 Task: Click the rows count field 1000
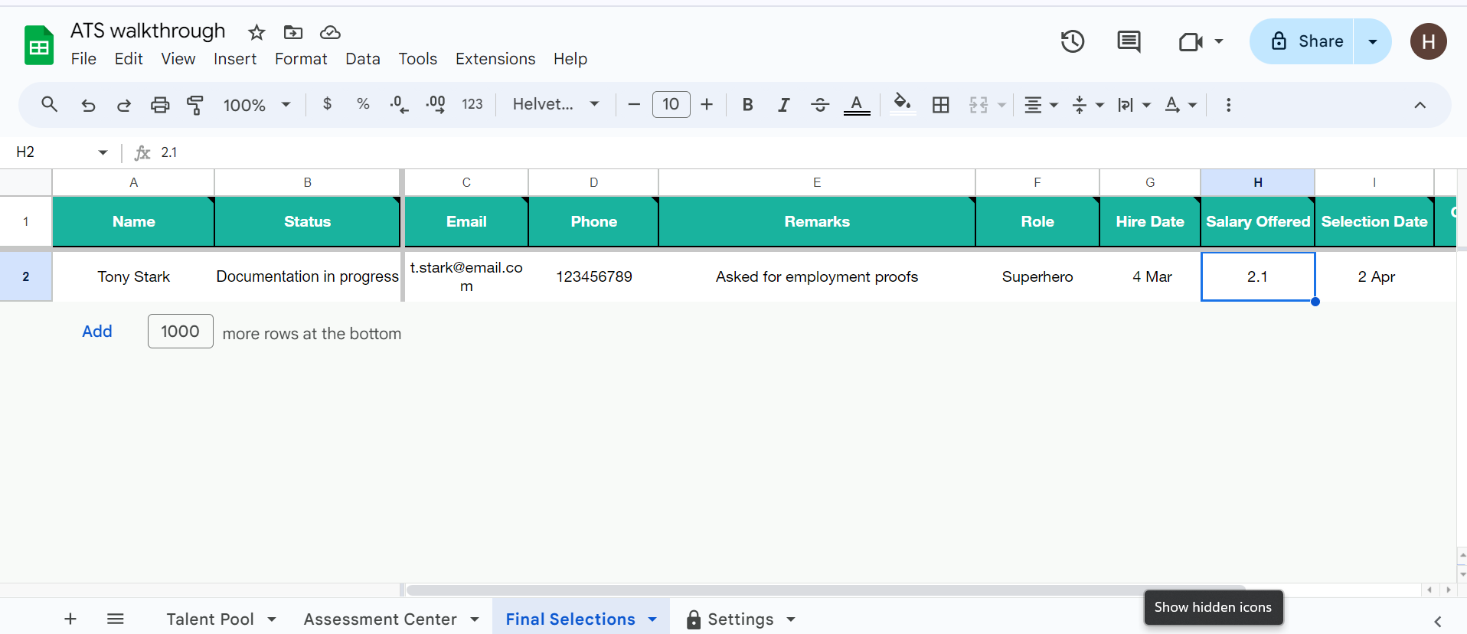180,331
